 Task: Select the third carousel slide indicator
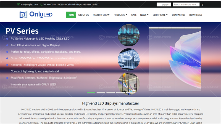click(x=111, y=93)
